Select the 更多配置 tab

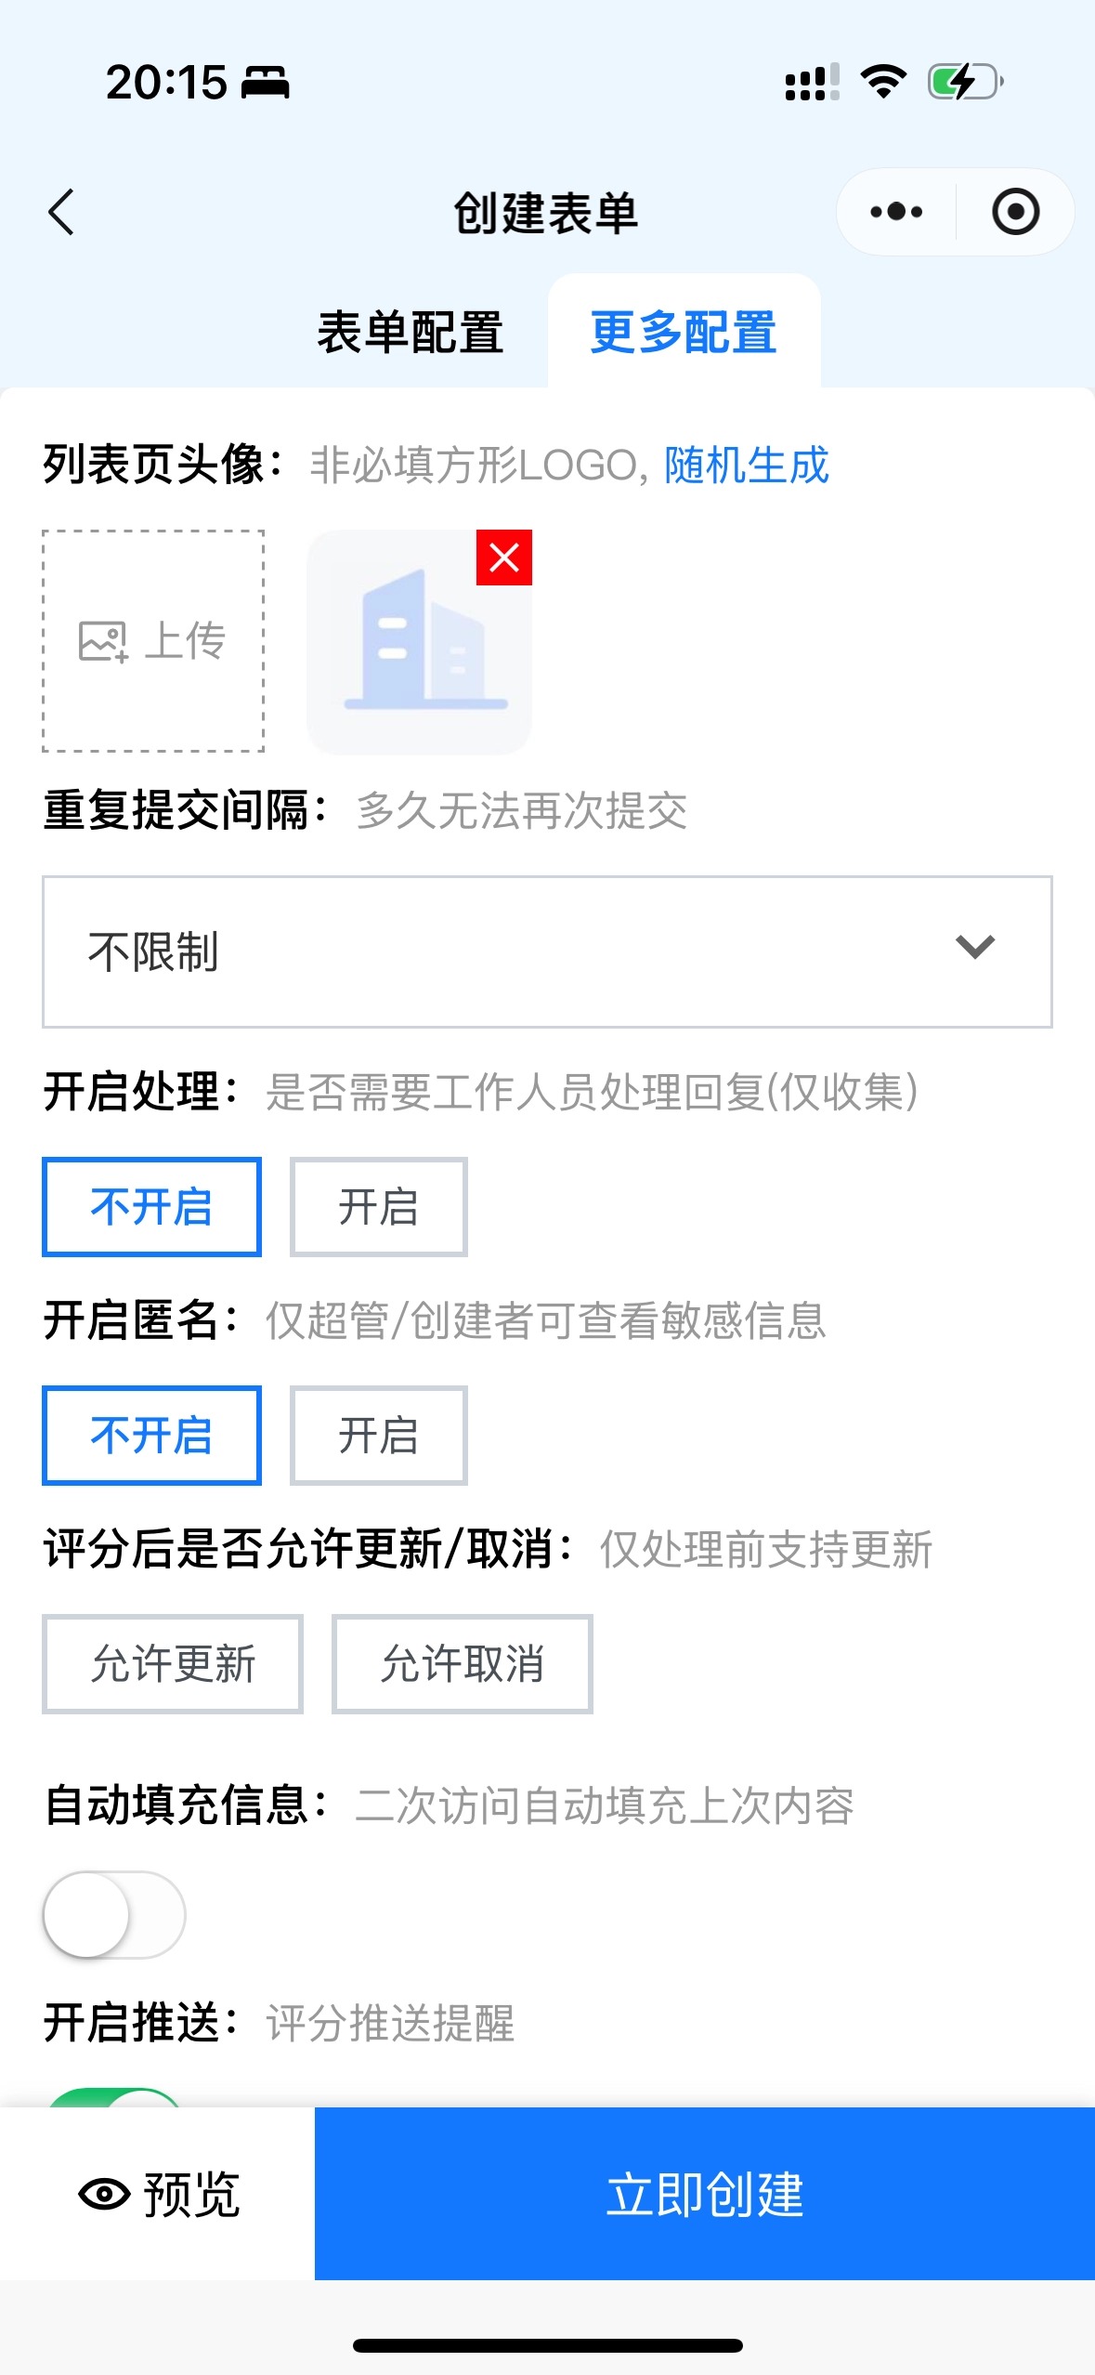(x=684, y=333)
